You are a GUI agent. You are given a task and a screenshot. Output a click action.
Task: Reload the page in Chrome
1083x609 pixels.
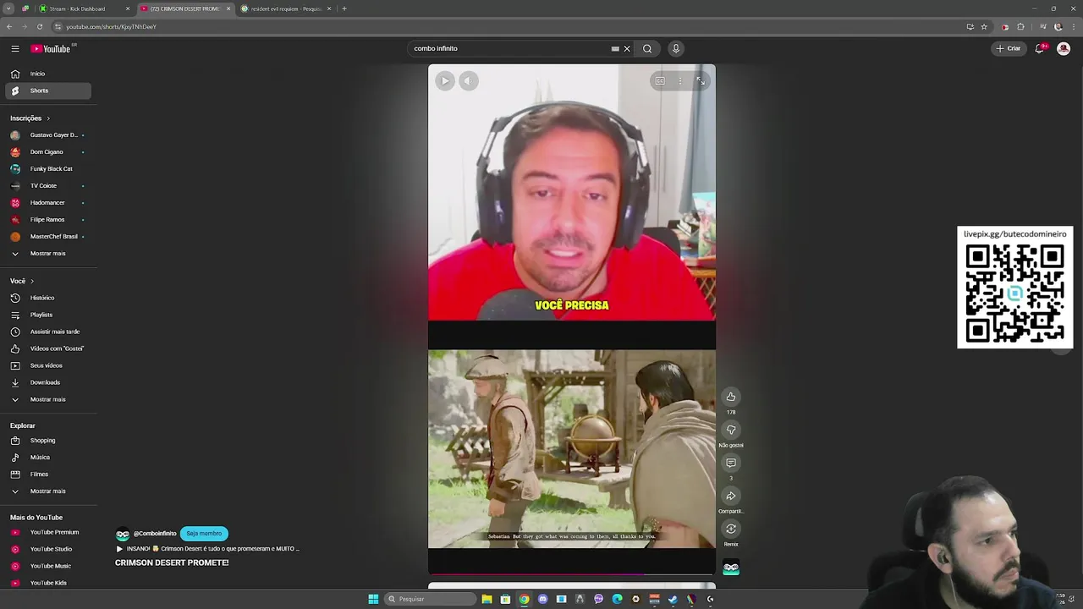coord(39,27)
